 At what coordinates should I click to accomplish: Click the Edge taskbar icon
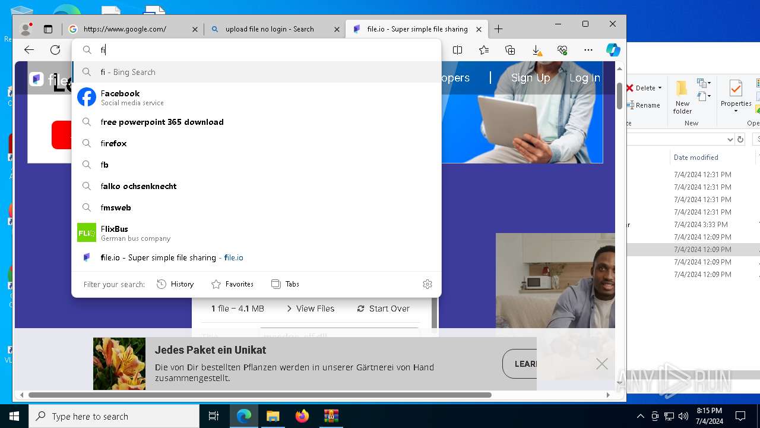pos(244,416)
